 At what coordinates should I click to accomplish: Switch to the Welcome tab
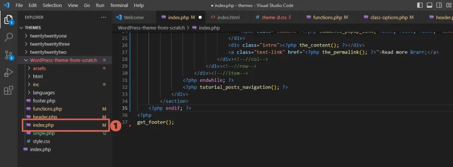pyautogui.click(x=134, y=17)
